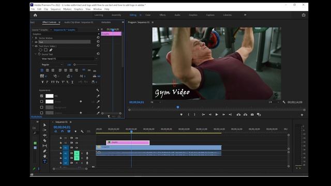The width and height of the screenshot is (331, 186).
Task: Open timeline display settings wrench
Action: [x=82, y=131]
